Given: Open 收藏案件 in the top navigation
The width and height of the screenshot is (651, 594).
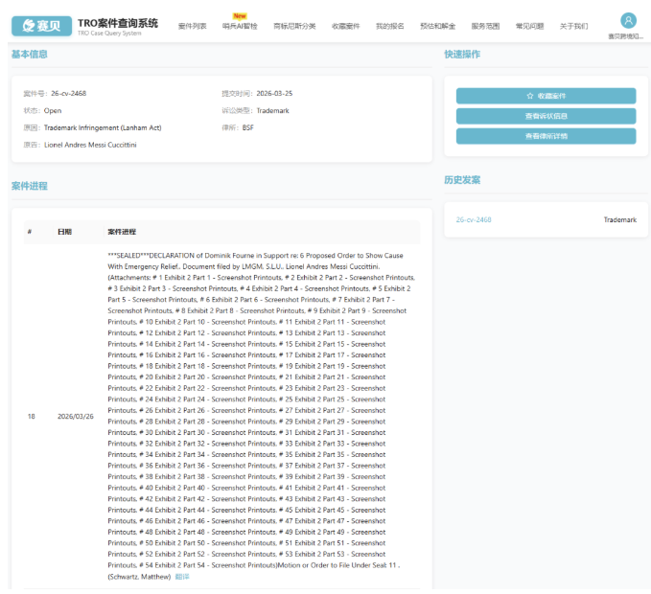Looking at the screenshot, I should pos(345,26).
